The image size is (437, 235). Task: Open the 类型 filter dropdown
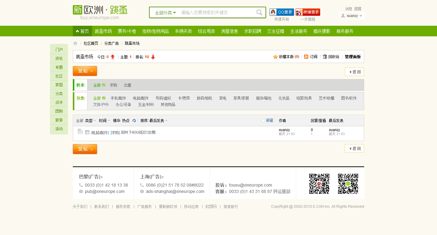point(90,120)
